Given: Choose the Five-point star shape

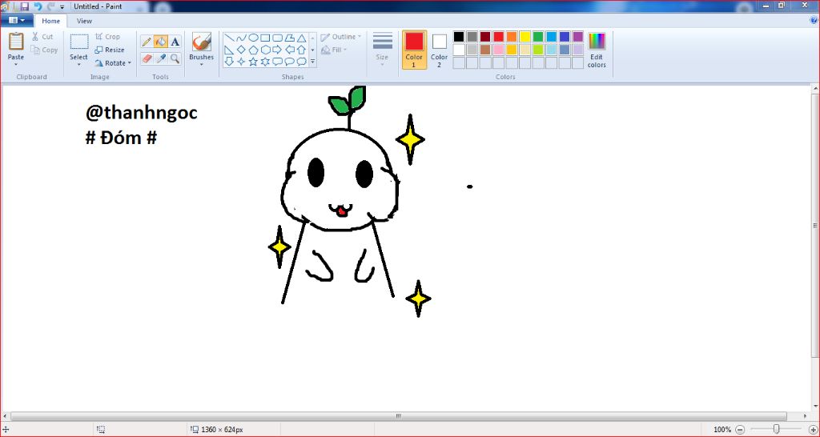Looking at the screenshot, I should [x=253, y=62].
